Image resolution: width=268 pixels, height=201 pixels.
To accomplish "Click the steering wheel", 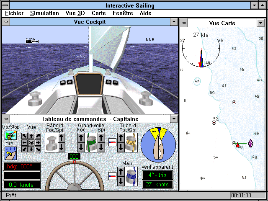I will (x=75, y=176).
